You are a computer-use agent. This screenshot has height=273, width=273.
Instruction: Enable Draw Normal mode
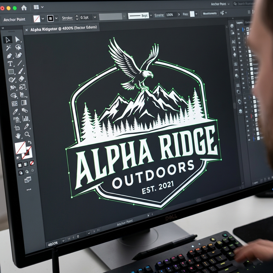tap(21, 173)
